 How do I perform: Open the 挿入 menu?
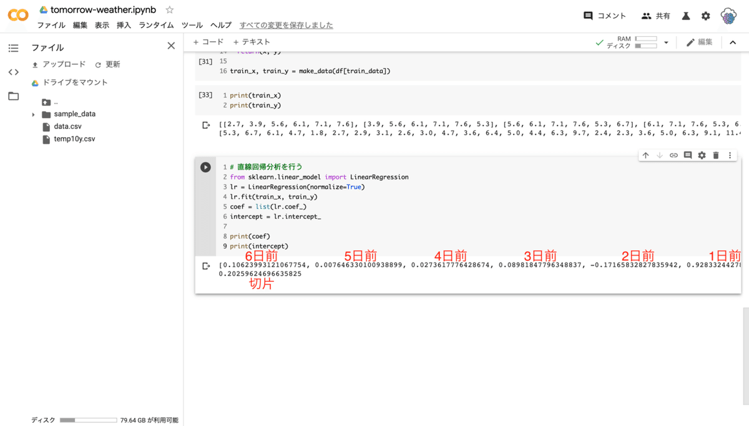click(124, 26)
